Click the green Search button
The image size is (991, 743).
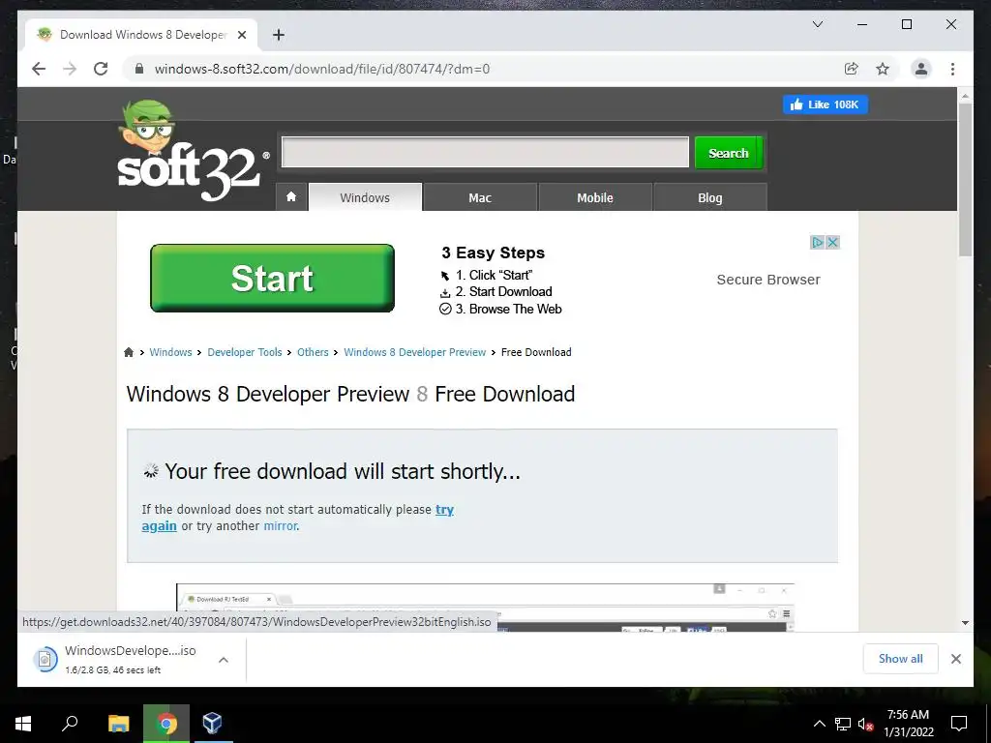tap(729, 153)
